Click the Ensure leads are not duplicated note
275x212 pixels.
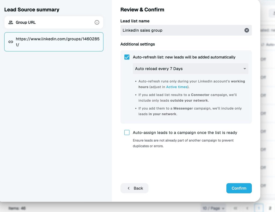pyautogui.click(x=183, y=143)
